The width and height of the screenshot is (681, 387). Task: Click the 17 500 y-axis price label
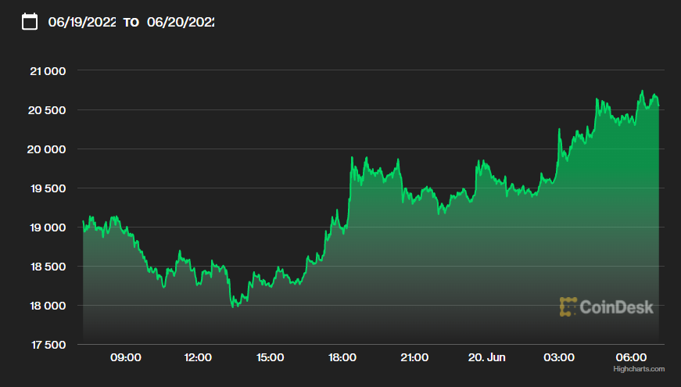(47, 345)
